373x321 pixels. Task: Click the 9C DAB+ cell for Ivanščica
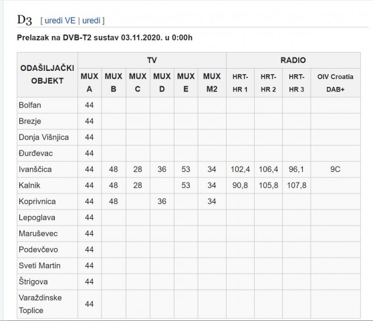[x=335, y=169]
